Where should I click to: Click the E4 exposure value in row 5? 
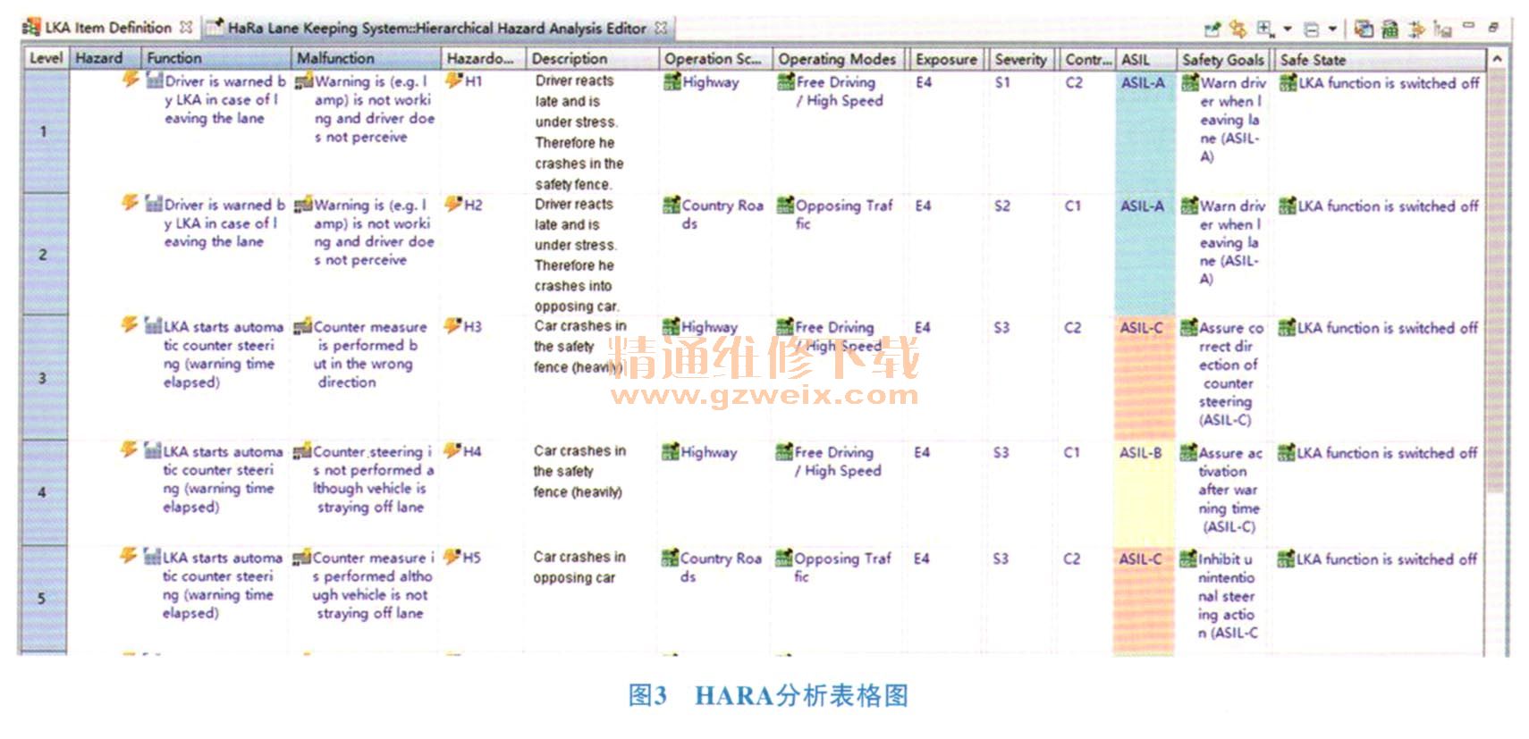(922, 558)
